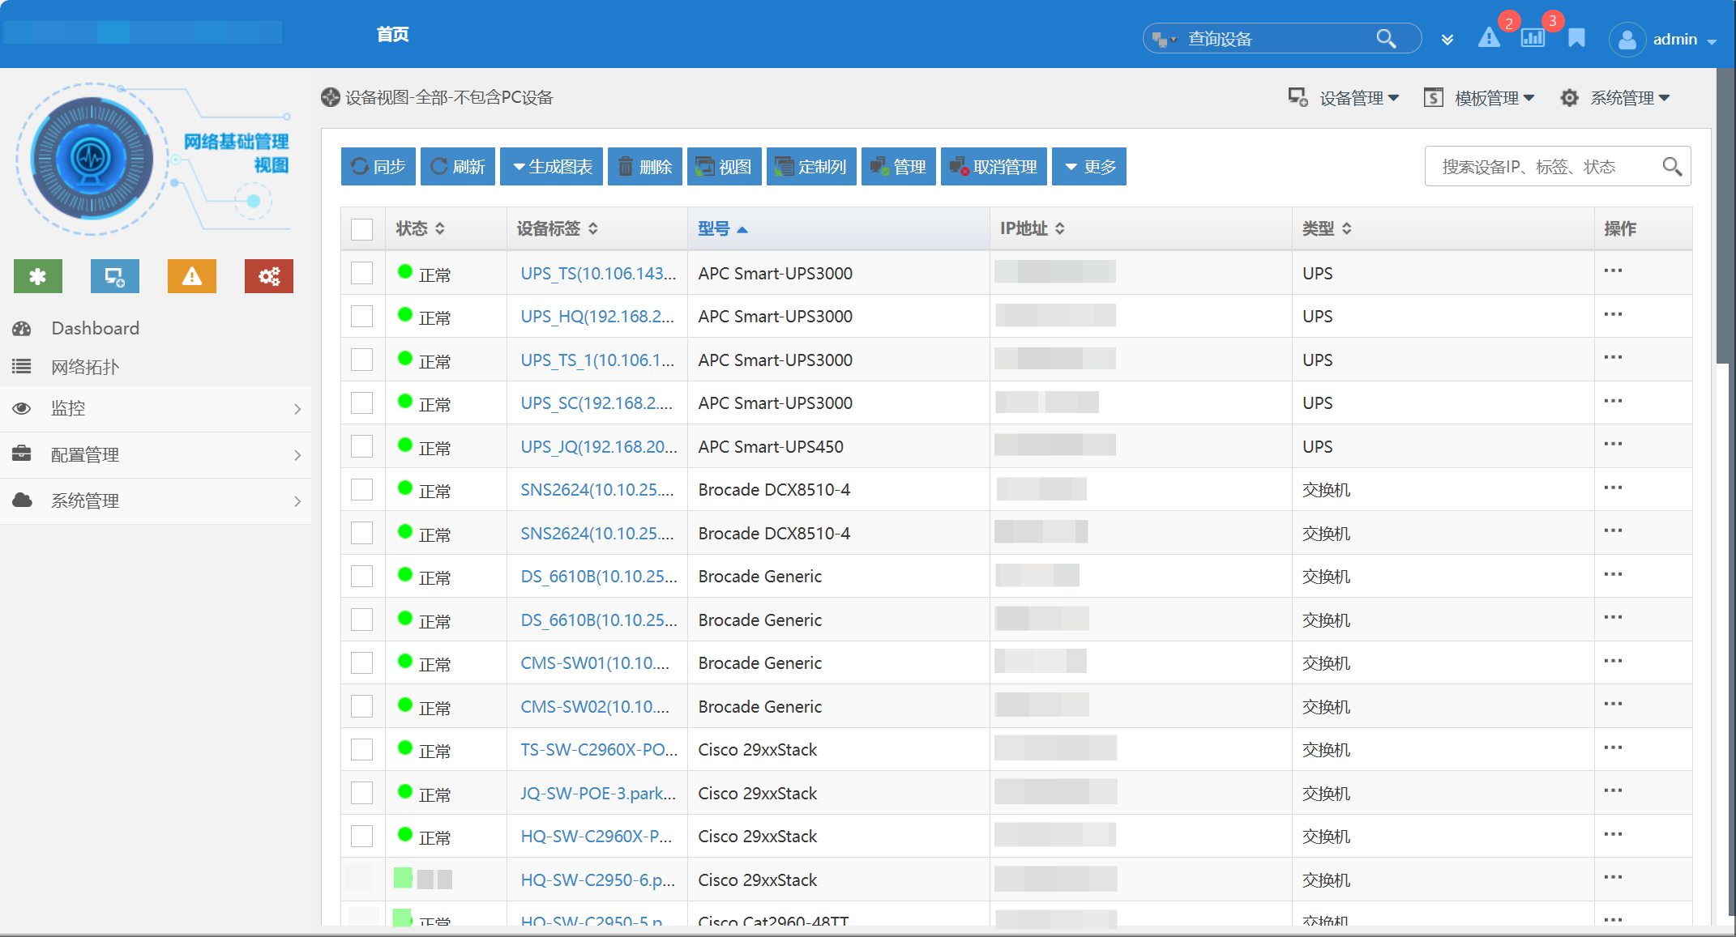Expand the double-chevron icon in the header
The width and height of the screenshot is (1736, 937).
(x=1447, y=40)
